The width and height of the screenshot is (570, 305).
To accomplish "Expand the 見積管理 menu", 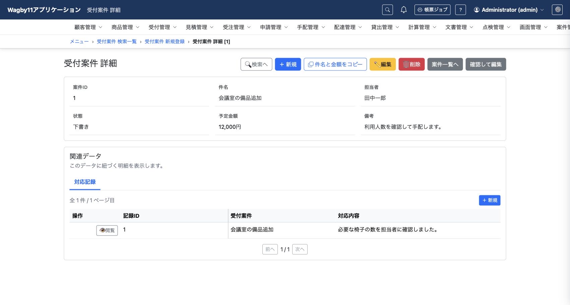I will click(200, 27).
